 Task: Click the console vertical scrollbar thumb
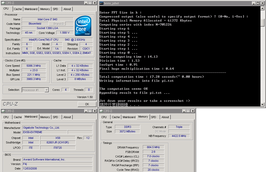click(x=262, y=23)
